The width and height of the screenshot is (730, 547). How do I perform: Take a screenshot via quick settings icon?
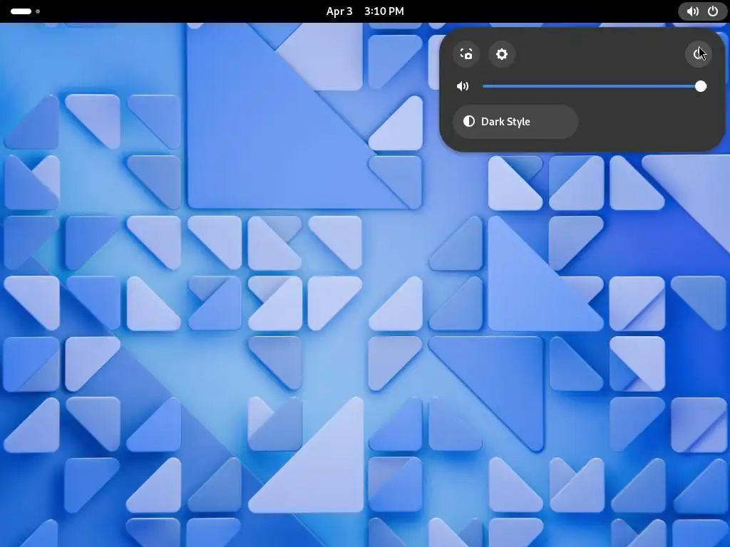466,54
